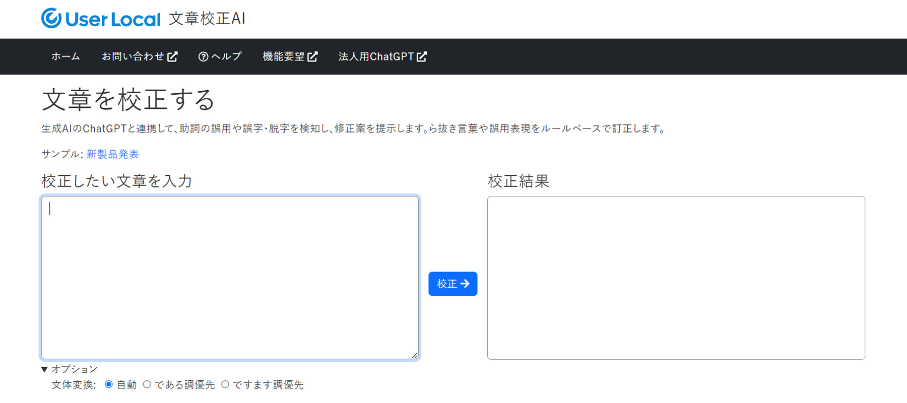
Task: Open the 機能要望 menu link
Action: 290,56
